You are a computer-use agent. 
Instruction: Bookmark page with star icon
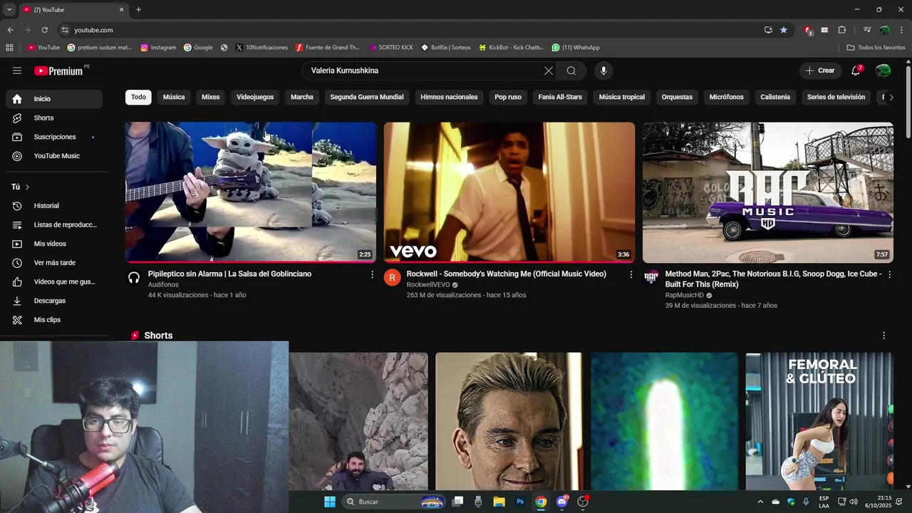point(784,30)
